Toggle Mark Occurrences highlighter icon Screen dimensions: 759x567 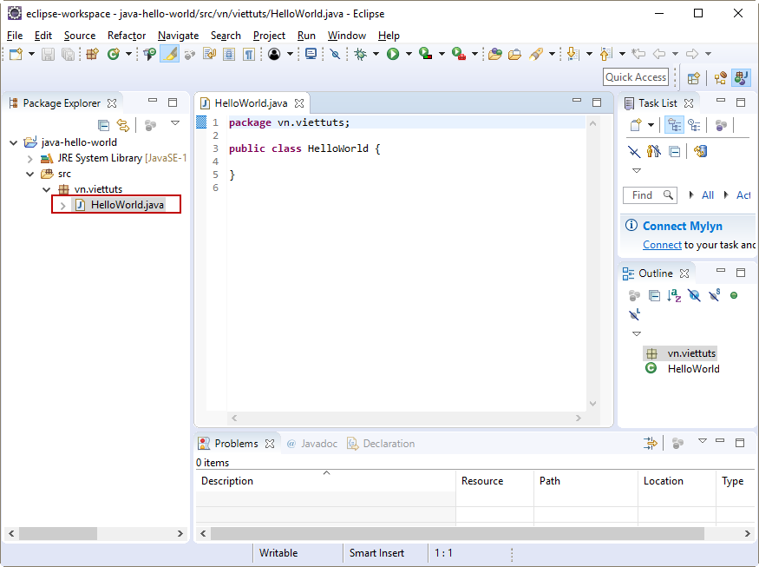coord(170,54)
